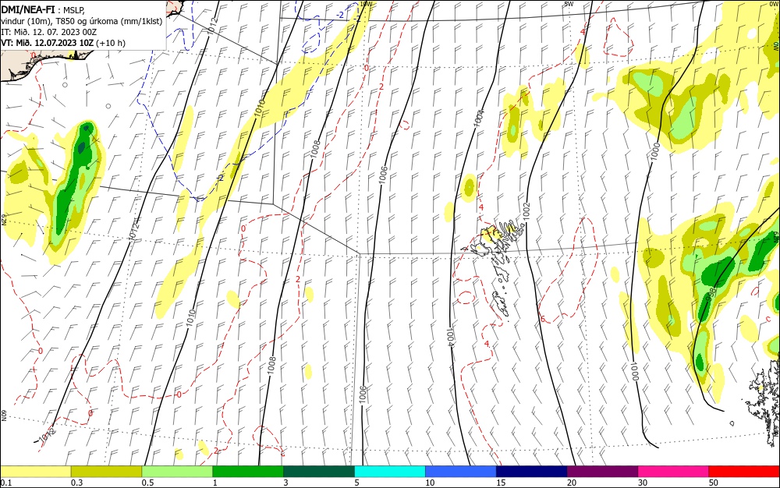The image size is (780, 488).
Task: Click the "998" isobar label
Action: 711,293
